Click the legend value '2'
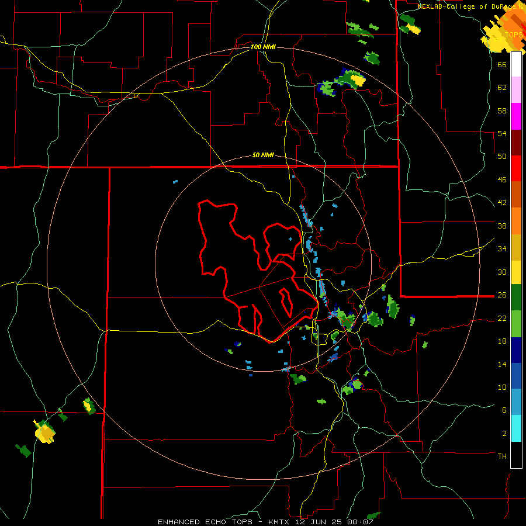 [x=504, y=434]
